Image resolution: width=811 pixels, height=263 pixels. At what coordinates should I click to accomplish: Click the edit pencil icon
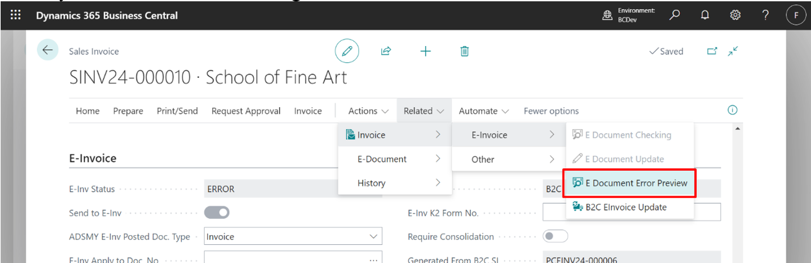click(347, 51)
